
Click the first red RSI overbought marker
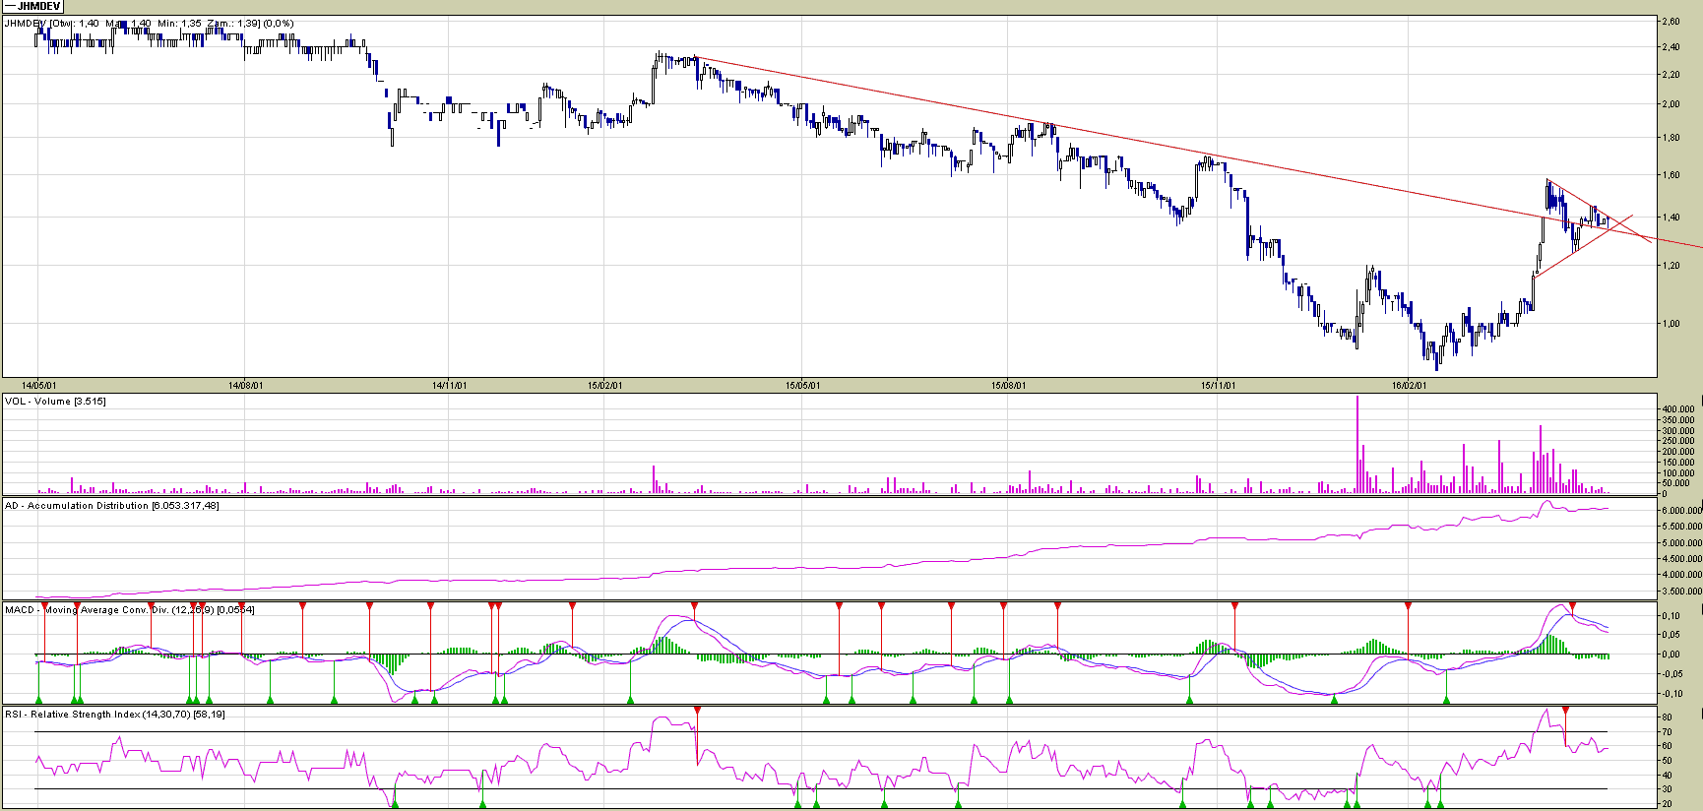697,710
